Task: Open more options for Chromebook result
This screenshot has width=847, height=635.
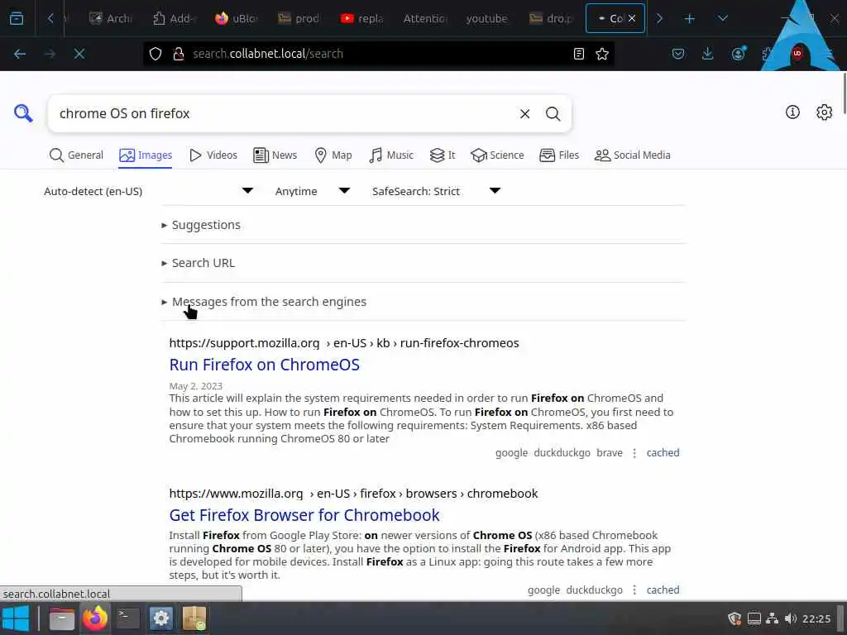Action: click(x=634, y=590)
